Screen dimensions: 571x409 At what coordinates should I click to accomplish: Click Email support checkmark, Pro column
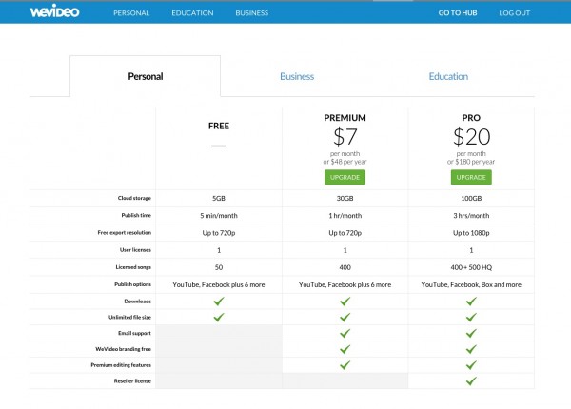pos(471,333)
